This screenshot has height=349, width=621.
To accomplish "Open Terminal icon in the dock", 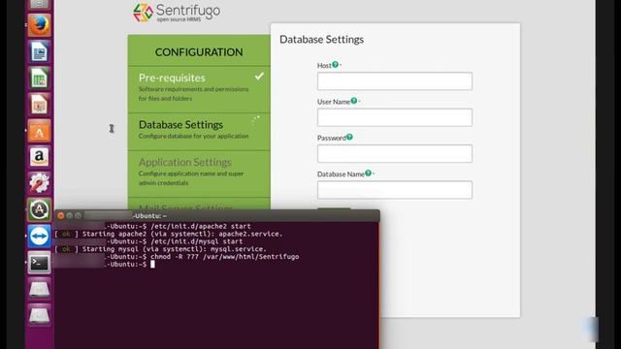I will point(39,263).
